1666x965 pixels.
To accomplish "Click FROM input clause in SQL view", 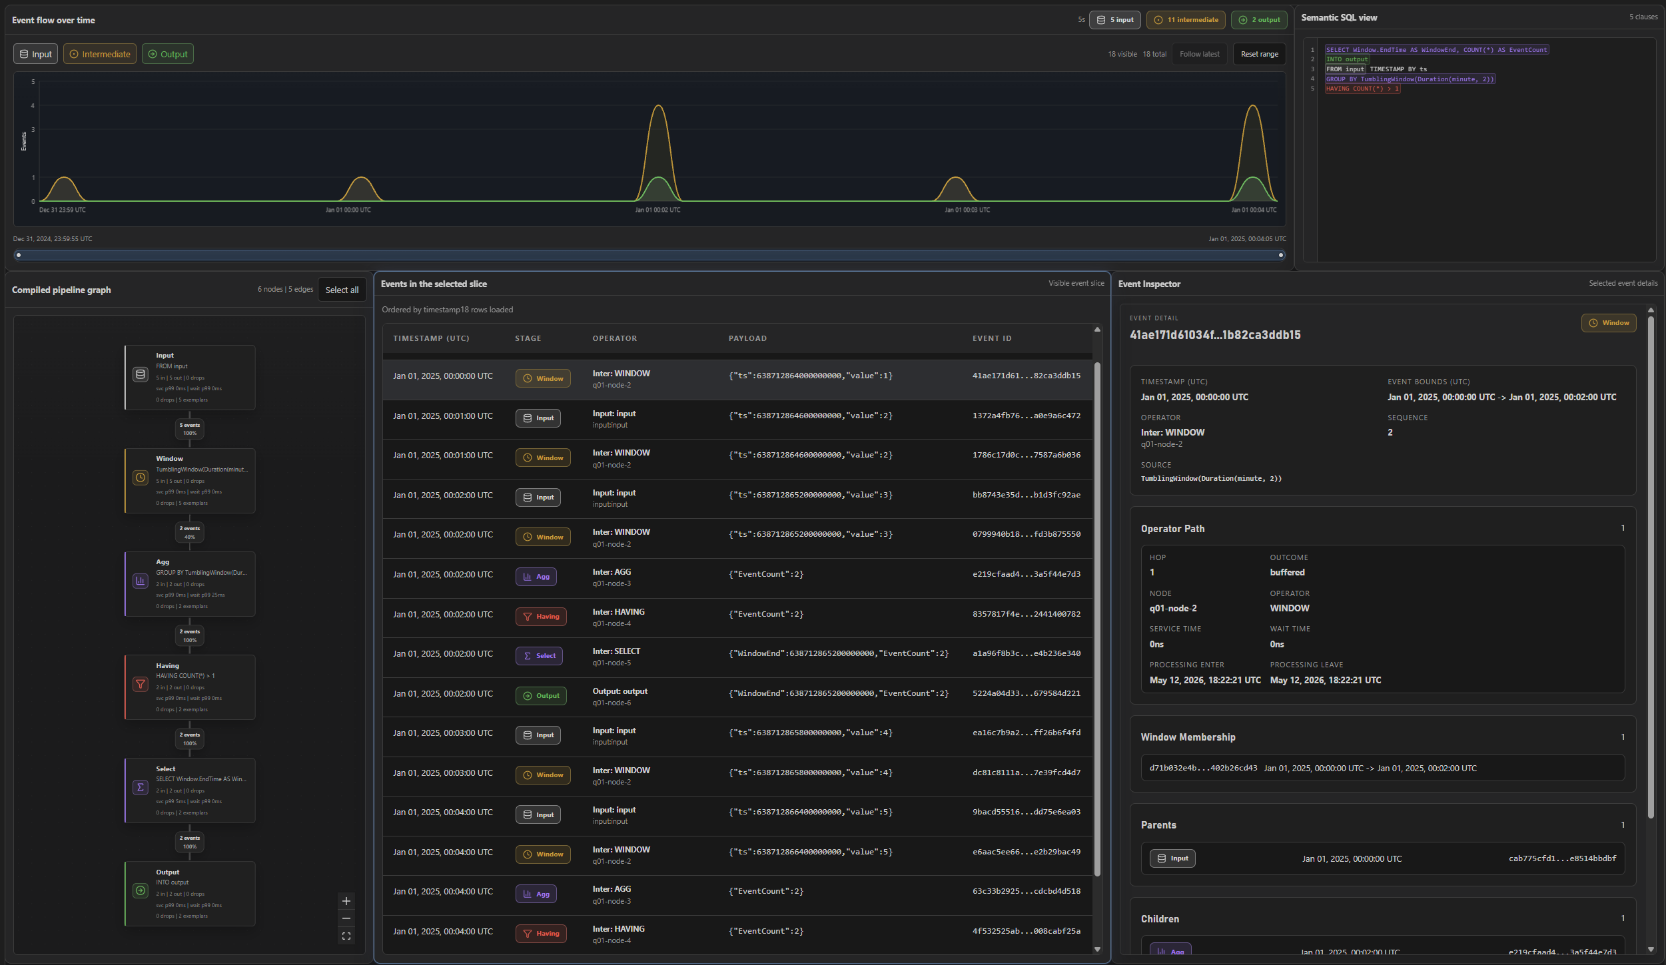I will pos(1345,69).
